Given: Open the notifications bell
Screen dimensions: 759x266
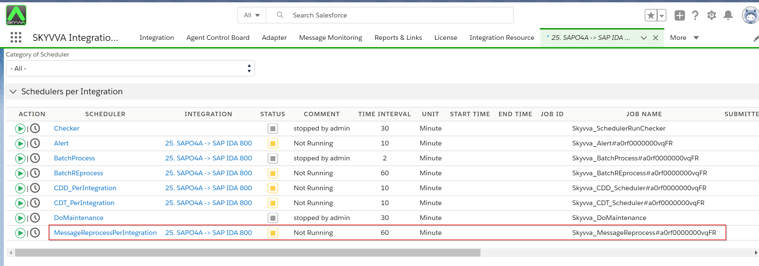Looking at the screenshot, I should coord(728,15).
